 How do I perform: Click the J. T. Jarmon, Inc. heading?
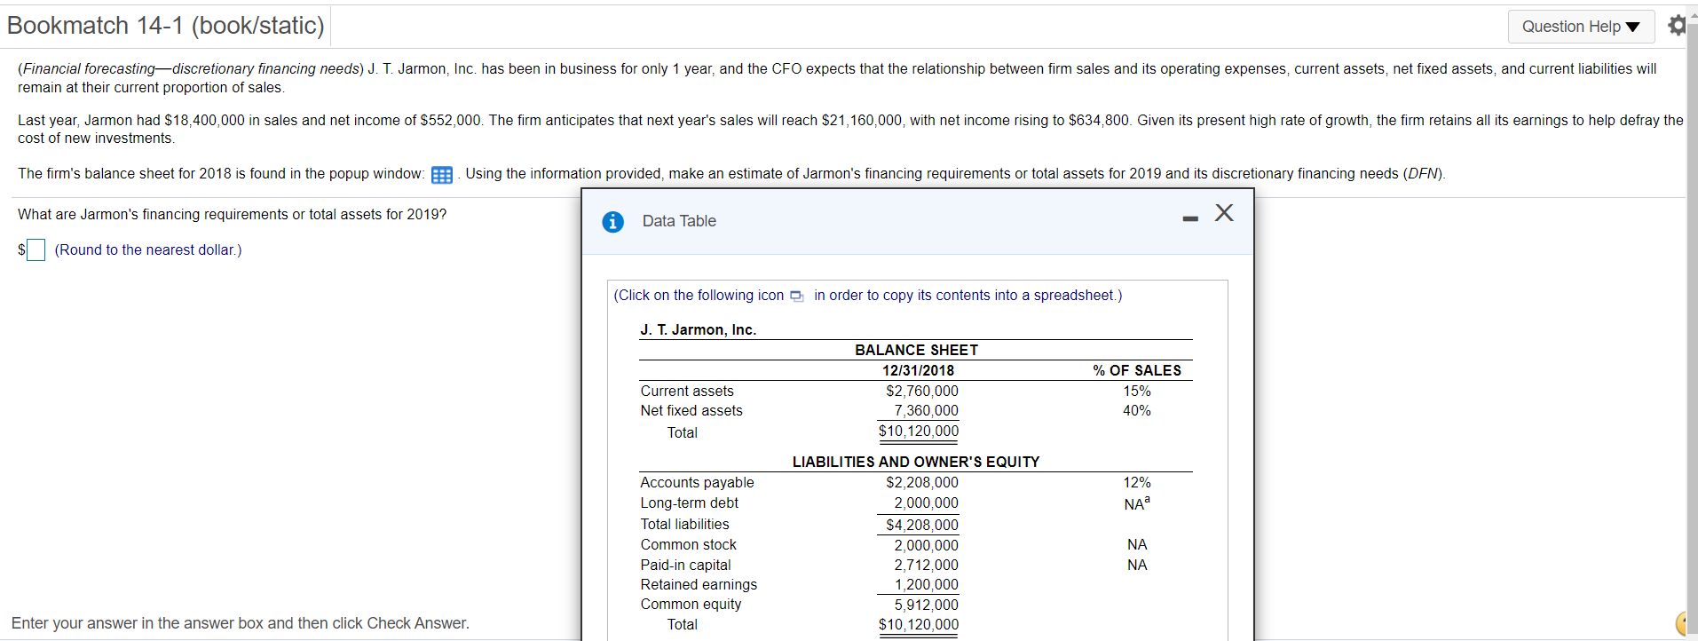tap(699, 329)
